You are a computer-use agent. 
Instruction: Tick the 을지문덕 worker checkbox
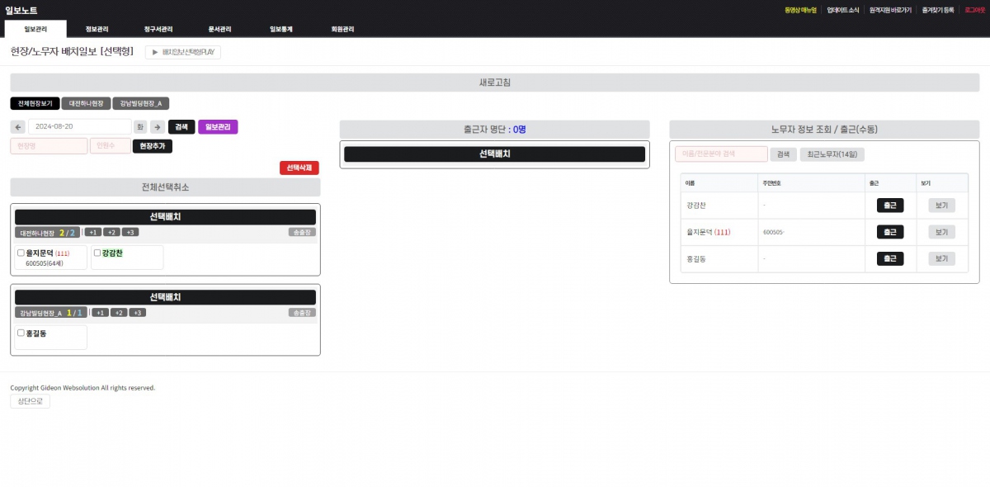21,253
